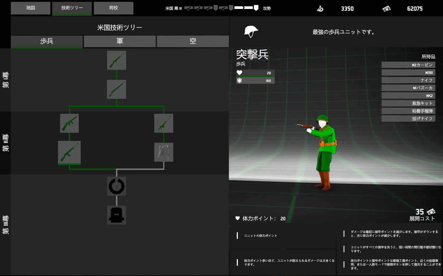Select ナイフ equipment item

click(408, 80)
